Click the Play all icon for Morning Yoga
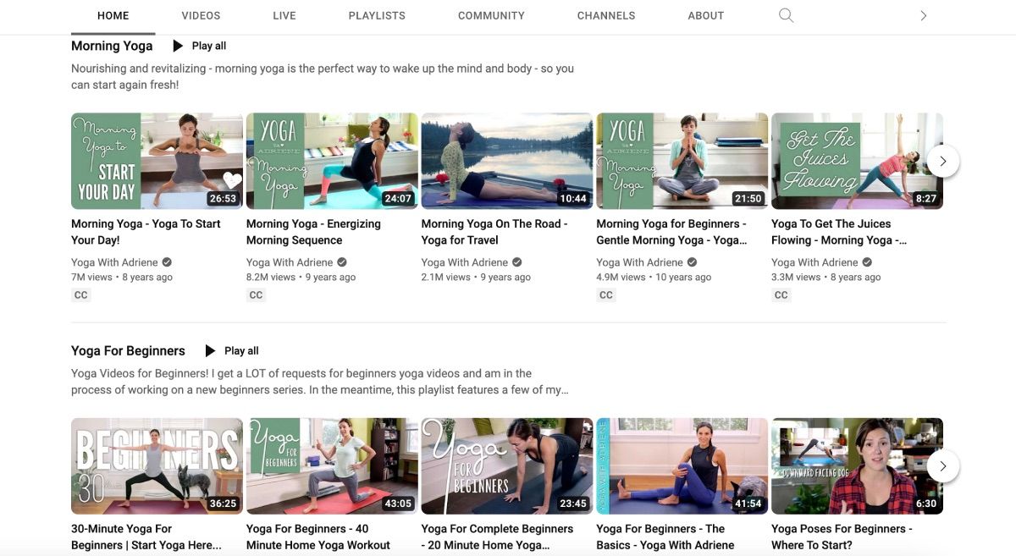 coord(176,44)
